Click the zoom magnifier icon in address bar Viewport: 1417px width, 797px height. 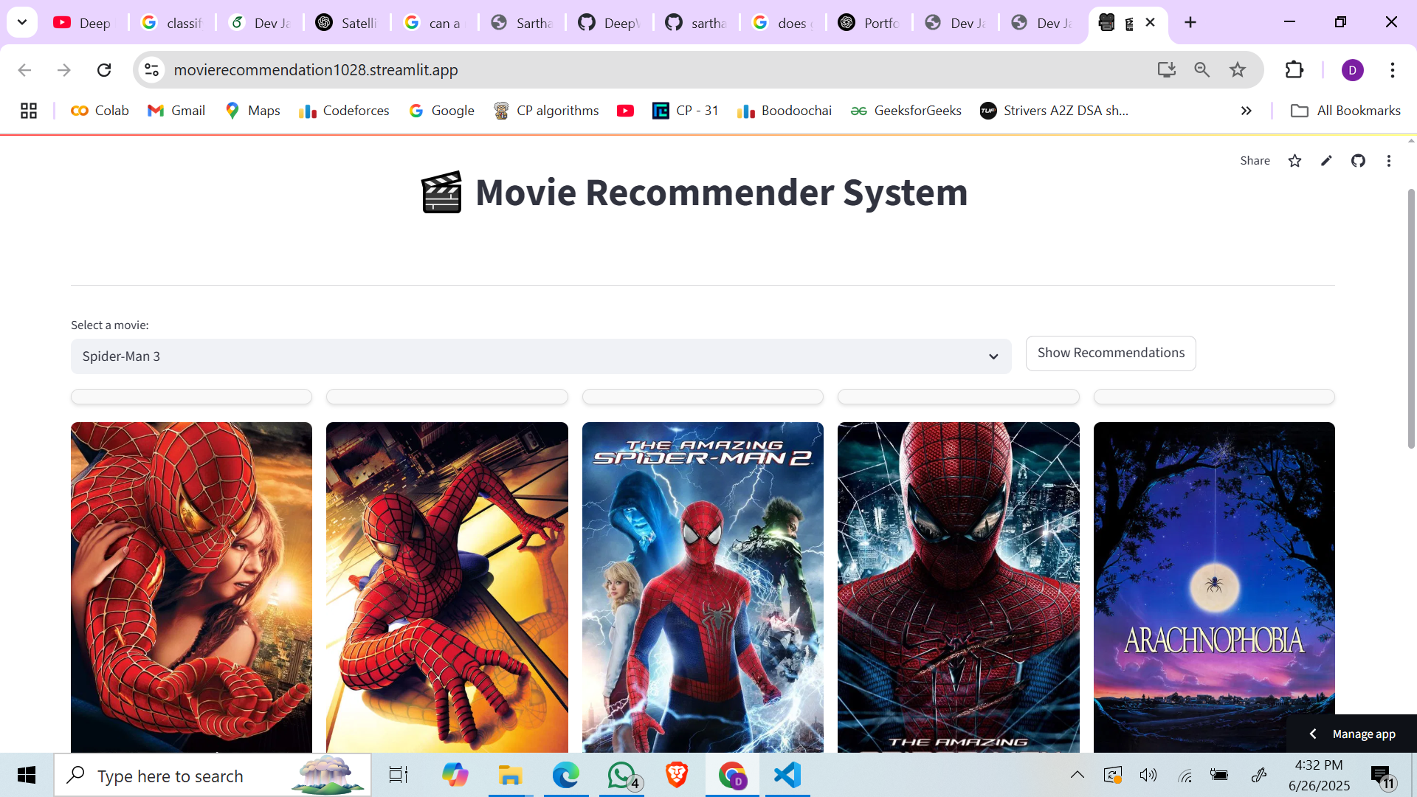click(1202, 69)
